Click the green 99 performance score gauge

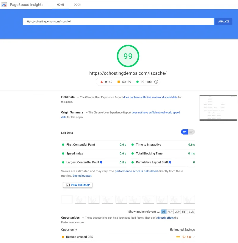coord(128,56)
